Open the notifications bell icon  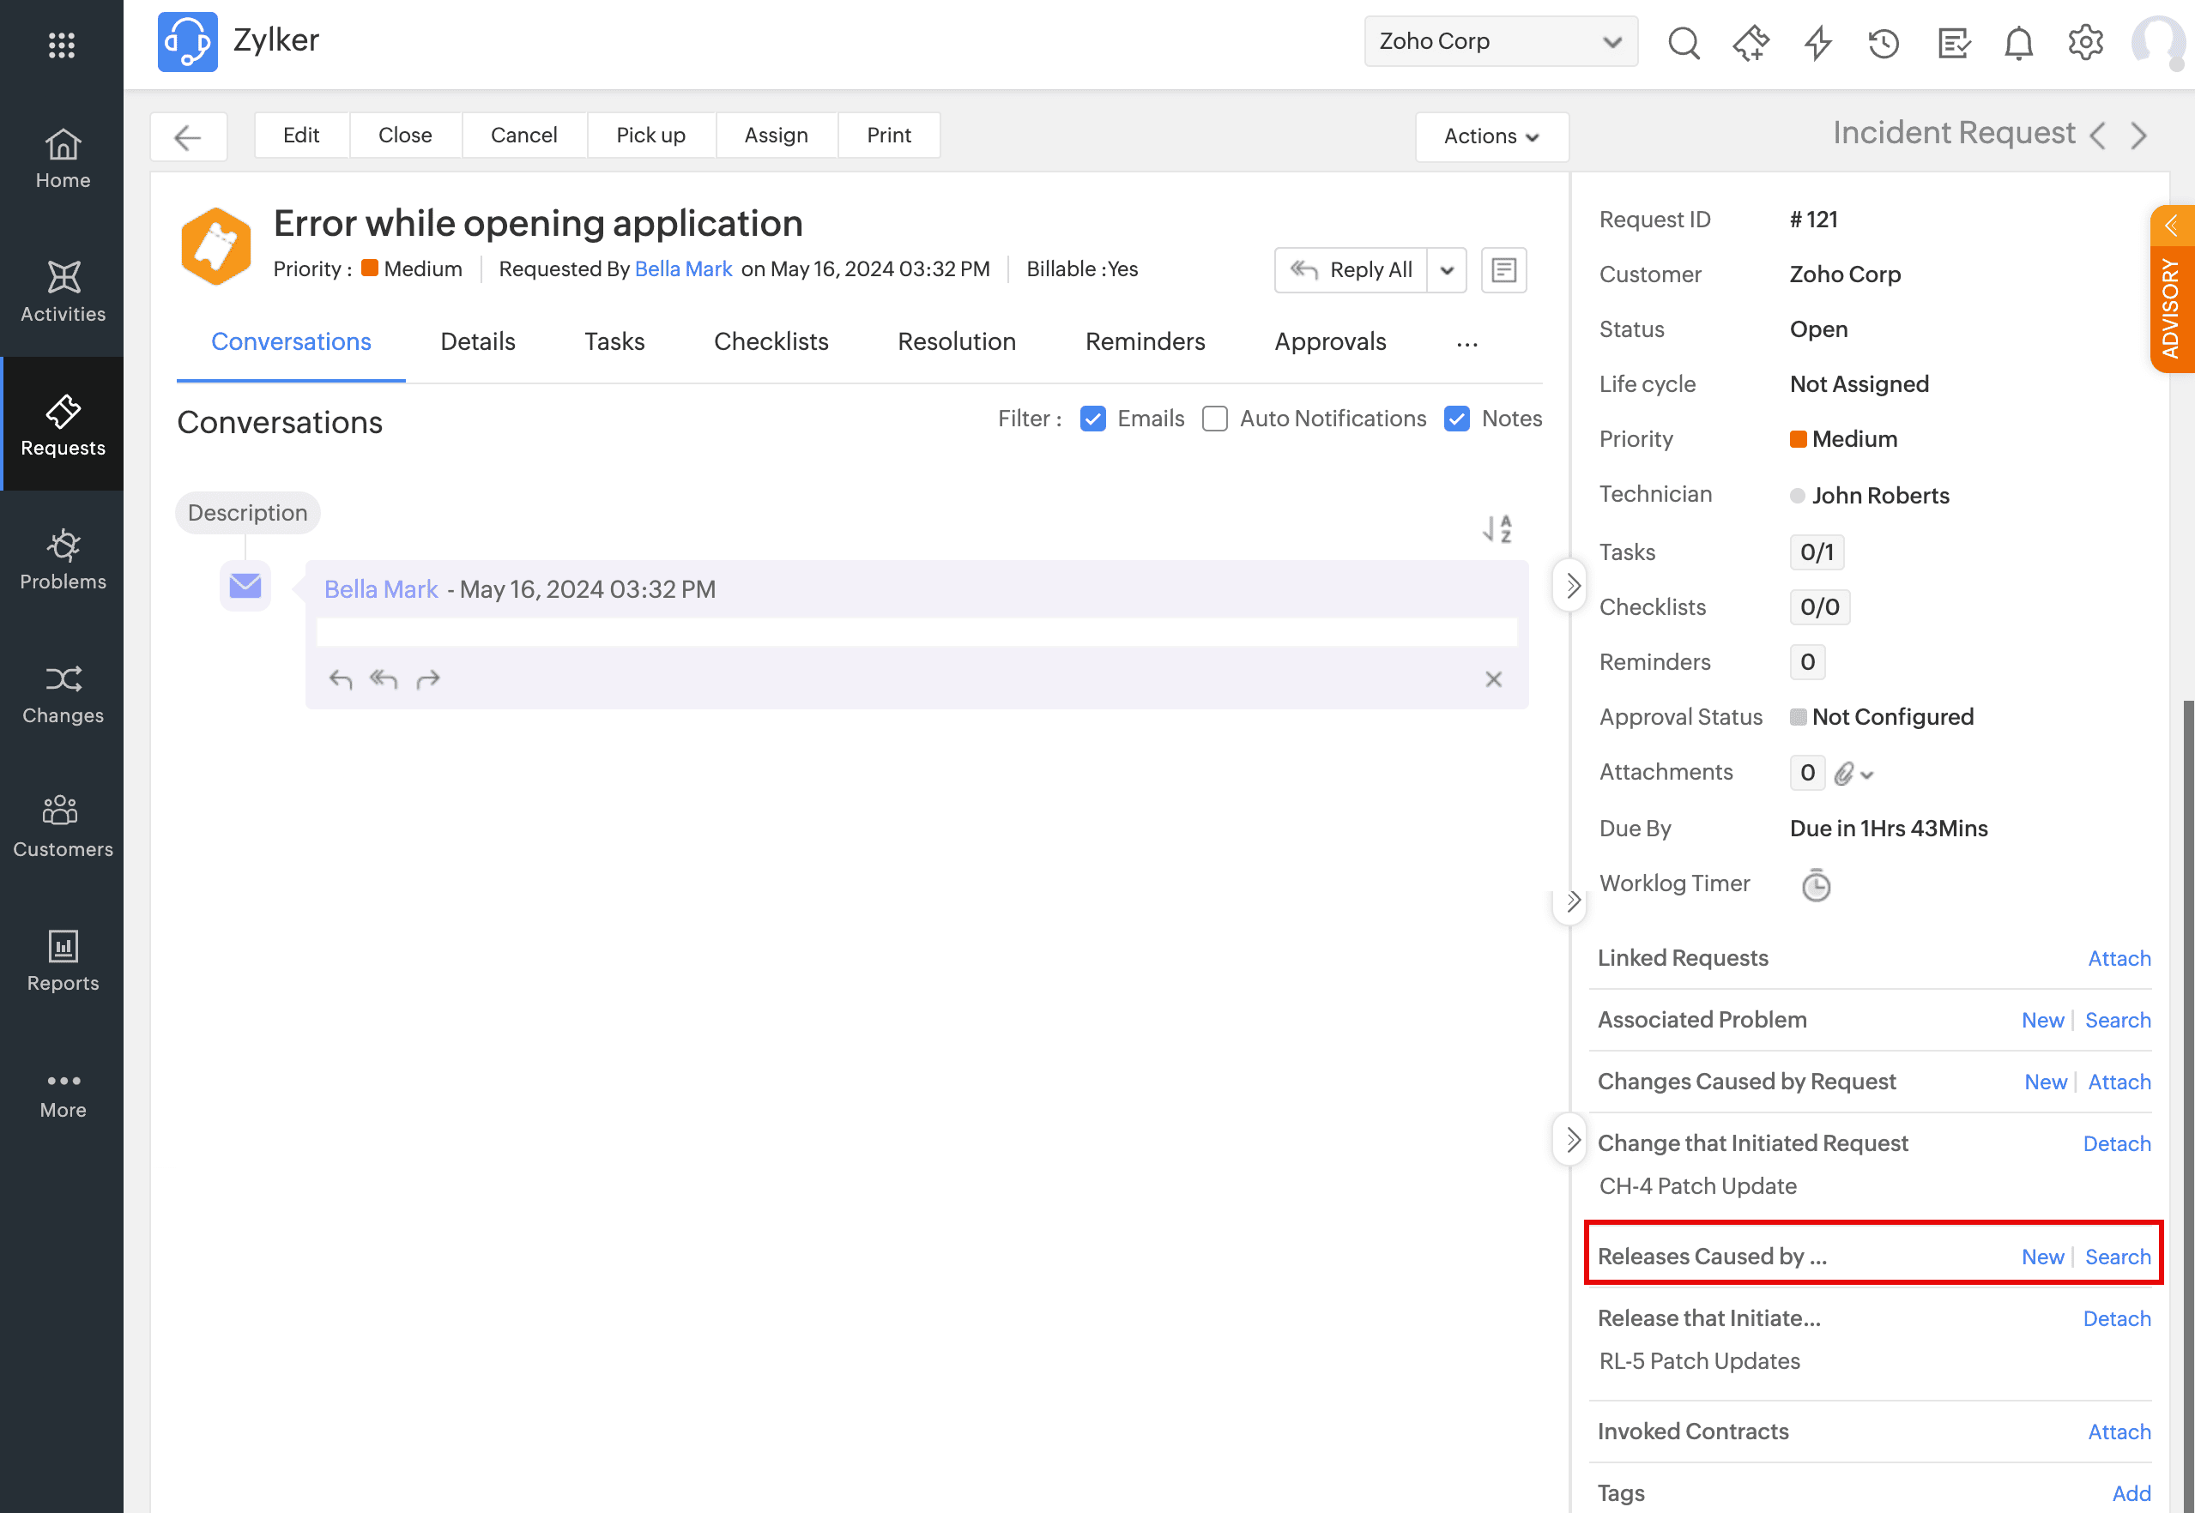click(2017, 43)
